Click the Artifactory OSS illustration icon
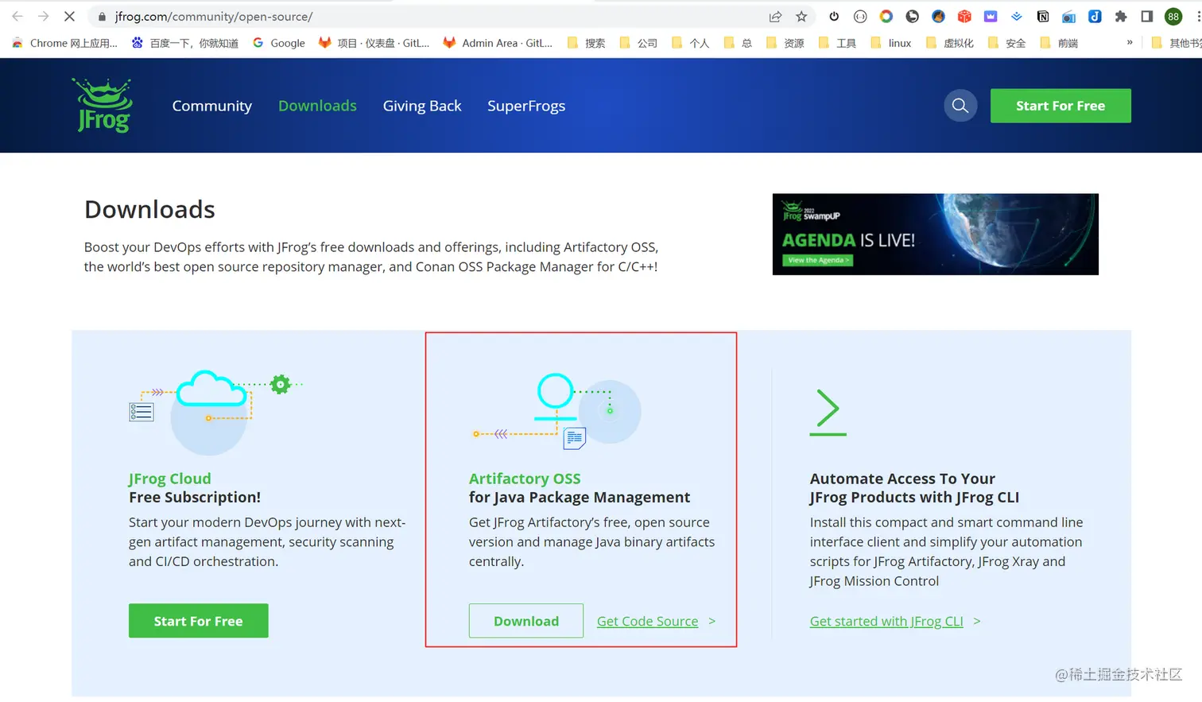The image size is (1202, 702). coord(556,412)
